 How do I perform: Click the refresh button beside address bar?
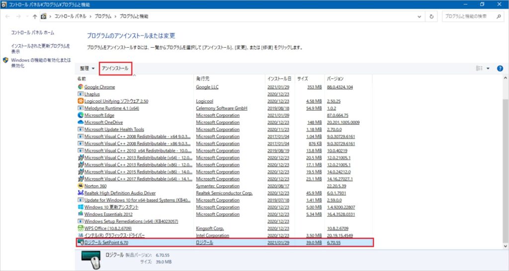coord(431,16)
